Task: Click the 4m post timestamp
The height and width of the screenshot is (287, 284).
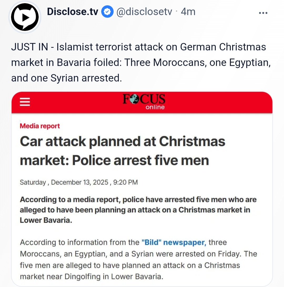Action: [188, 12]
